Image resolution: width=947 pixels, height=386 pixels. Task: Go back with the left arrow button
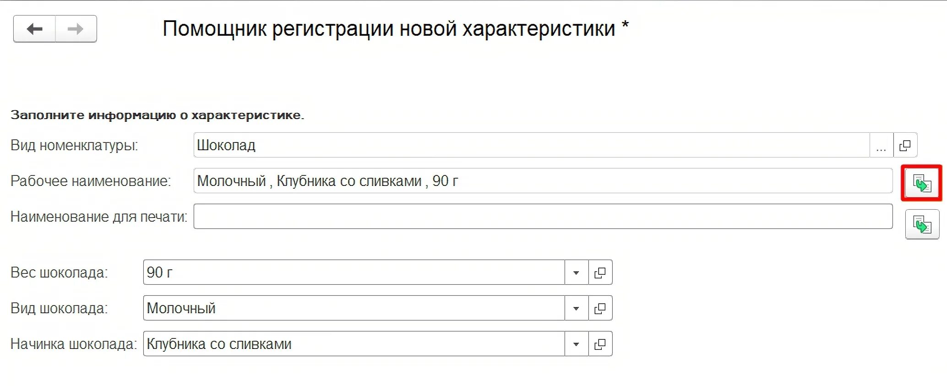pos(35,29)
